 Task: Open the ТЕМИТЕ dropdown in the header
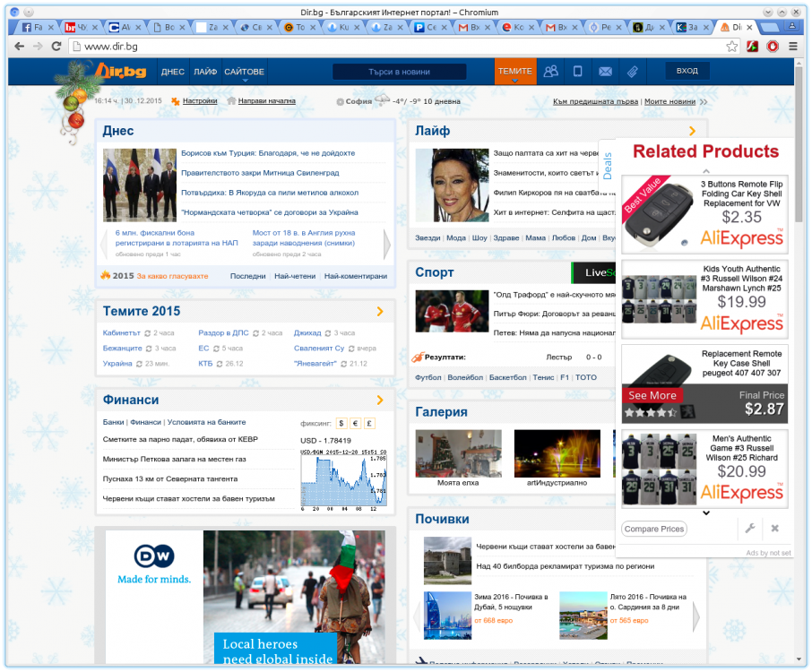coord(514,72)
